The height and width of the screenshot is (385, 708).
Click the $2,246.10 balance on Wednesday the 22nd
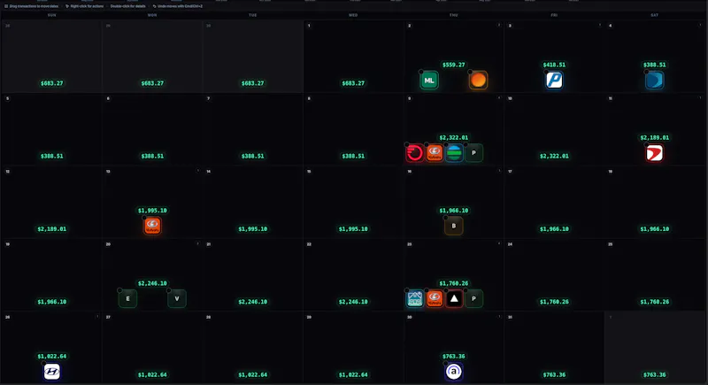click(x=353, y=302)
